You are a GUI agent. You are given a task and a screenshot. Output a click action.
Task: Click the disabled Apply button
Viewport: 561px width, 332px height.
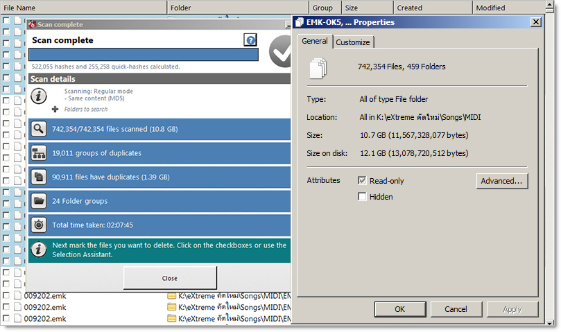point(512,309)
